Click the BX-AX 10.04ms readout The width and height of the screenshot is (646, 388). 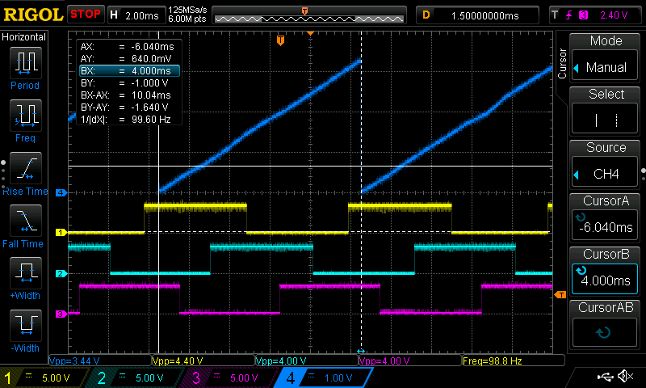pos(128,95)
